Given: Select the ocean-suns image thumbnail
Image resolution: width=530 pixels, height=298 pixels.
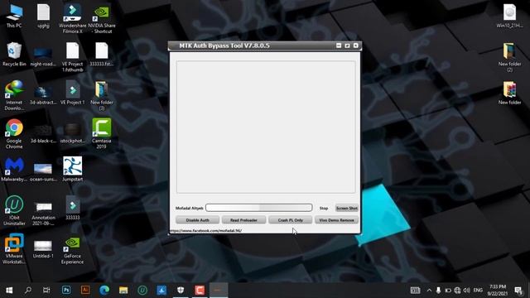Looking at the screenshot, I should (43, 171).
